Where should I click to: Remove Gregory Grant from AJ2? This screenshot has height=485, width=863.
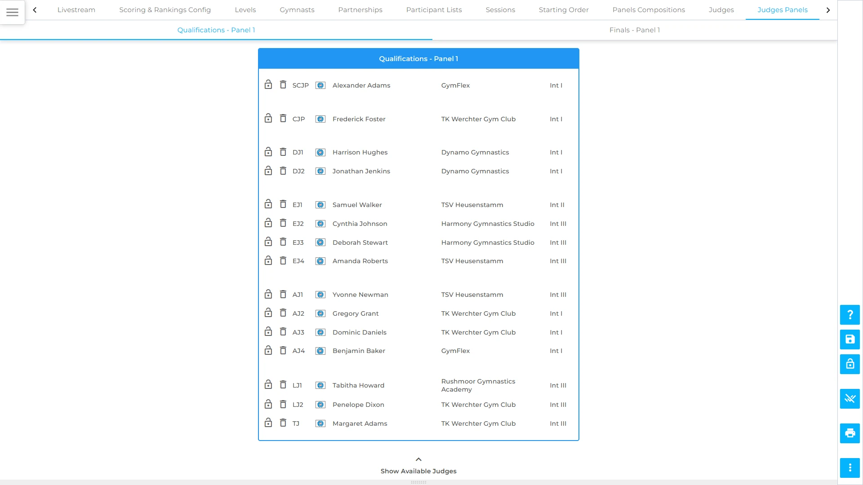pyautogui.click(x=283, y=313)
